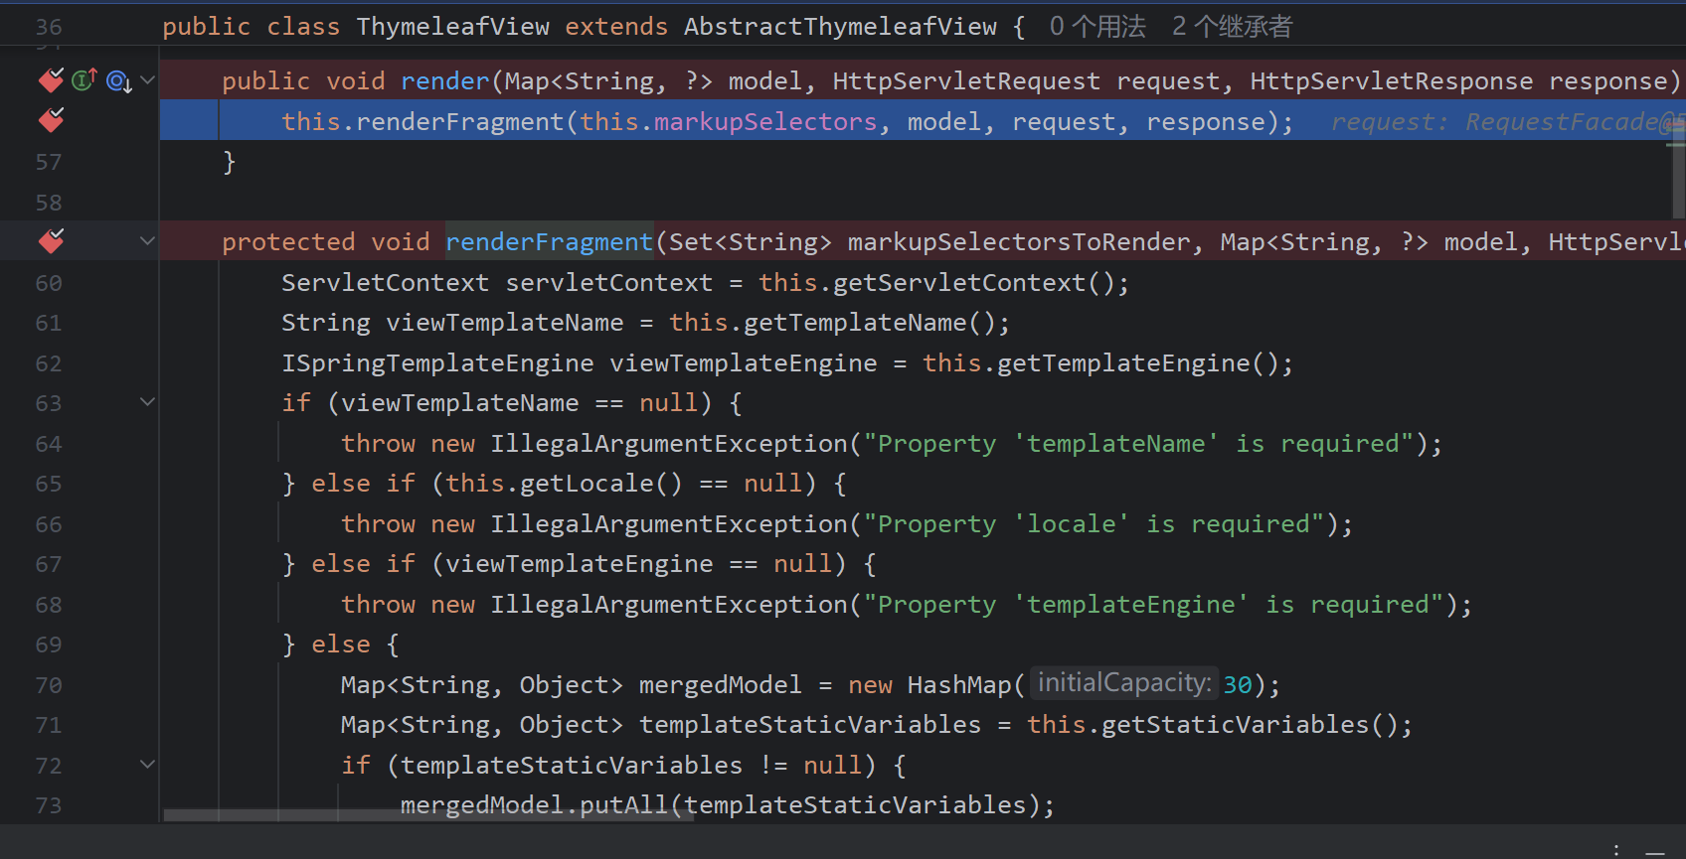Click the "Property 'templateEngine' is required" string
Viewport: 1686px width, 859px height.
[x=1153, y=605]
